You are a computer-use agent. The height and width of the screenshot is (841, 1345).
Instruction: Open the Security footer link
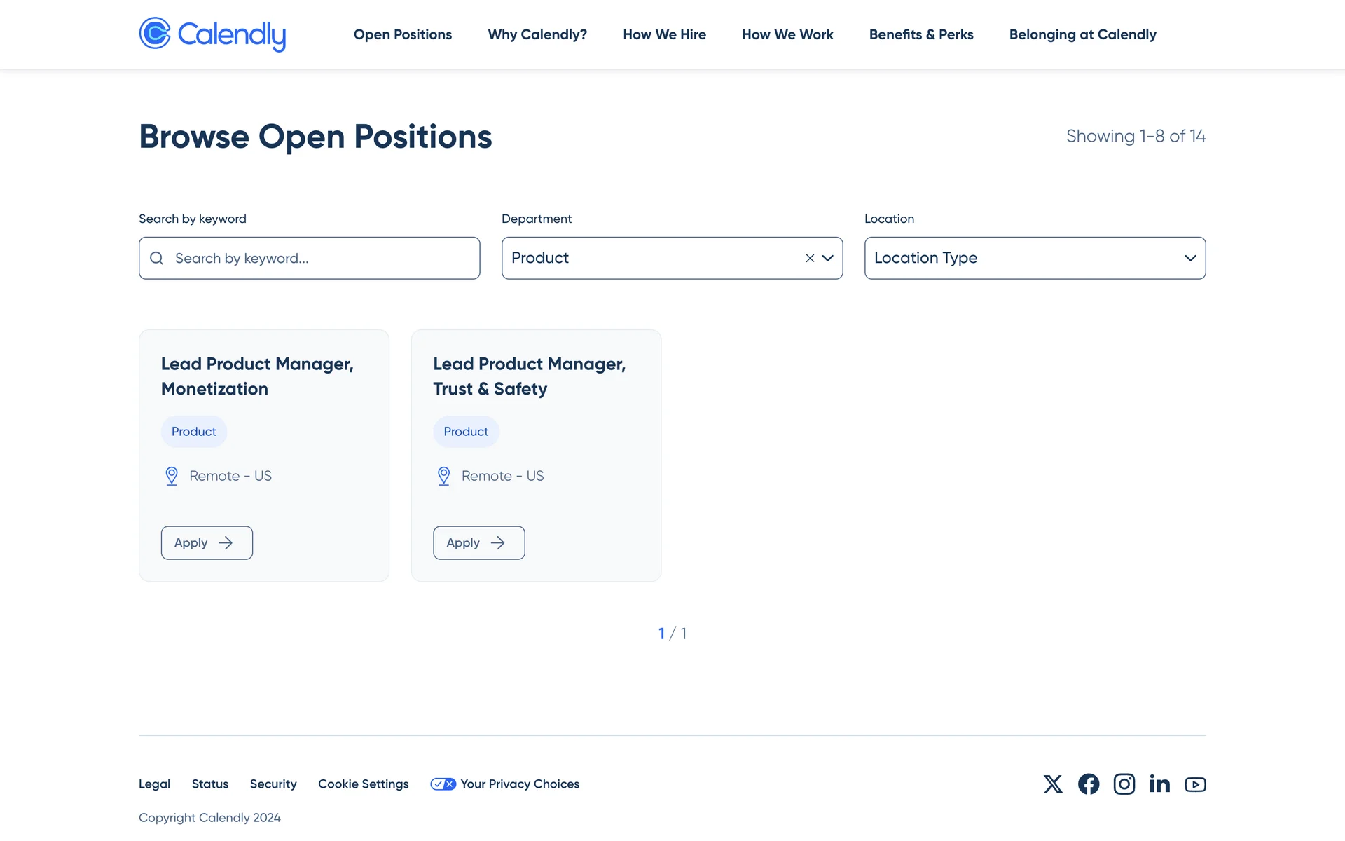coord(273,784)
